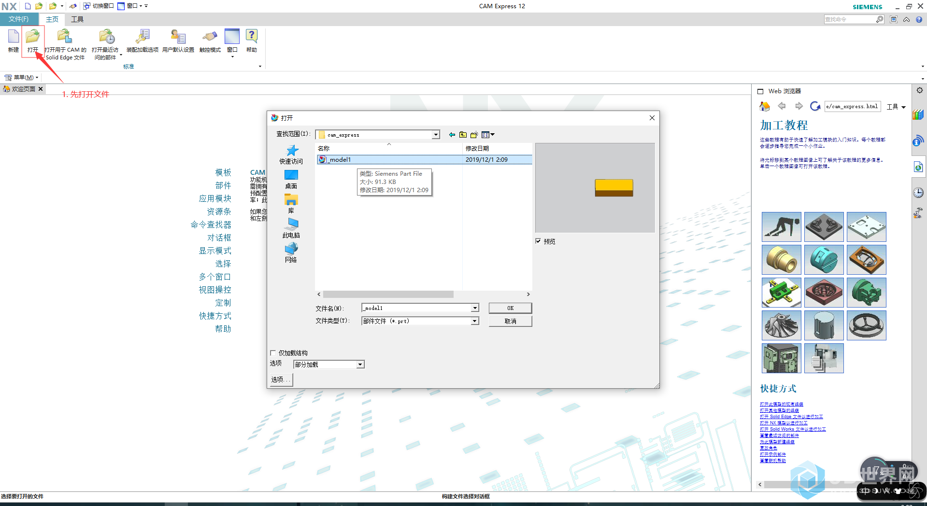Select 桌面 (Desktop) in the dialog sidebar
Screen dimensions: 927x506
[x=291, y=180]
